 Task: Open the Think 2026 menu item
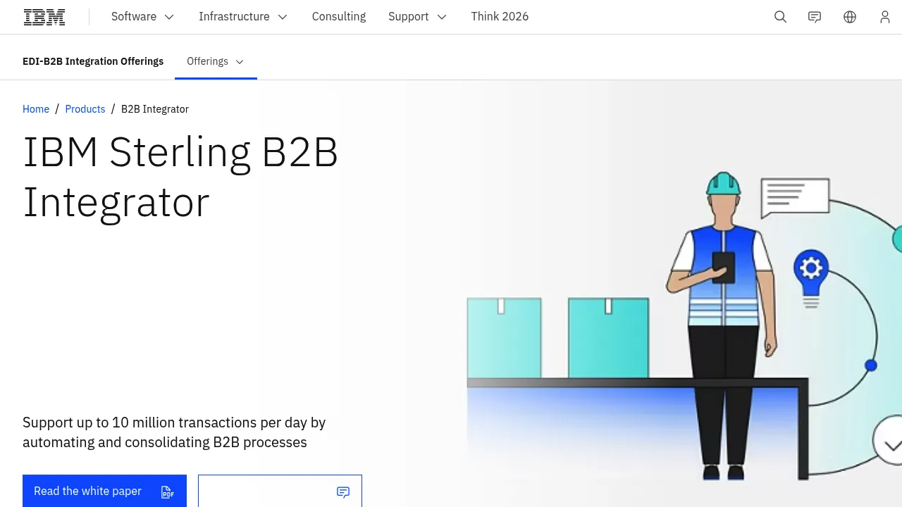pos(500,17)
